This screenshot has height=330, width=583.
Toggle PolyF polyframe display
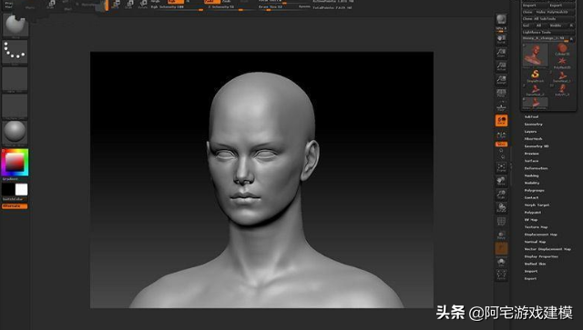(501, 221)
